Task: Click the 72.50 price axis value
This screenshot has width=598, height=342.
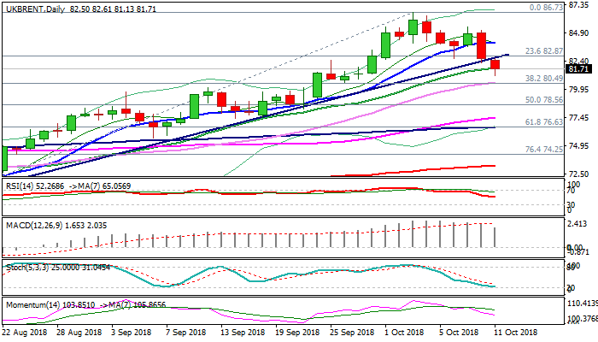Action: click(x=580, y=174)
